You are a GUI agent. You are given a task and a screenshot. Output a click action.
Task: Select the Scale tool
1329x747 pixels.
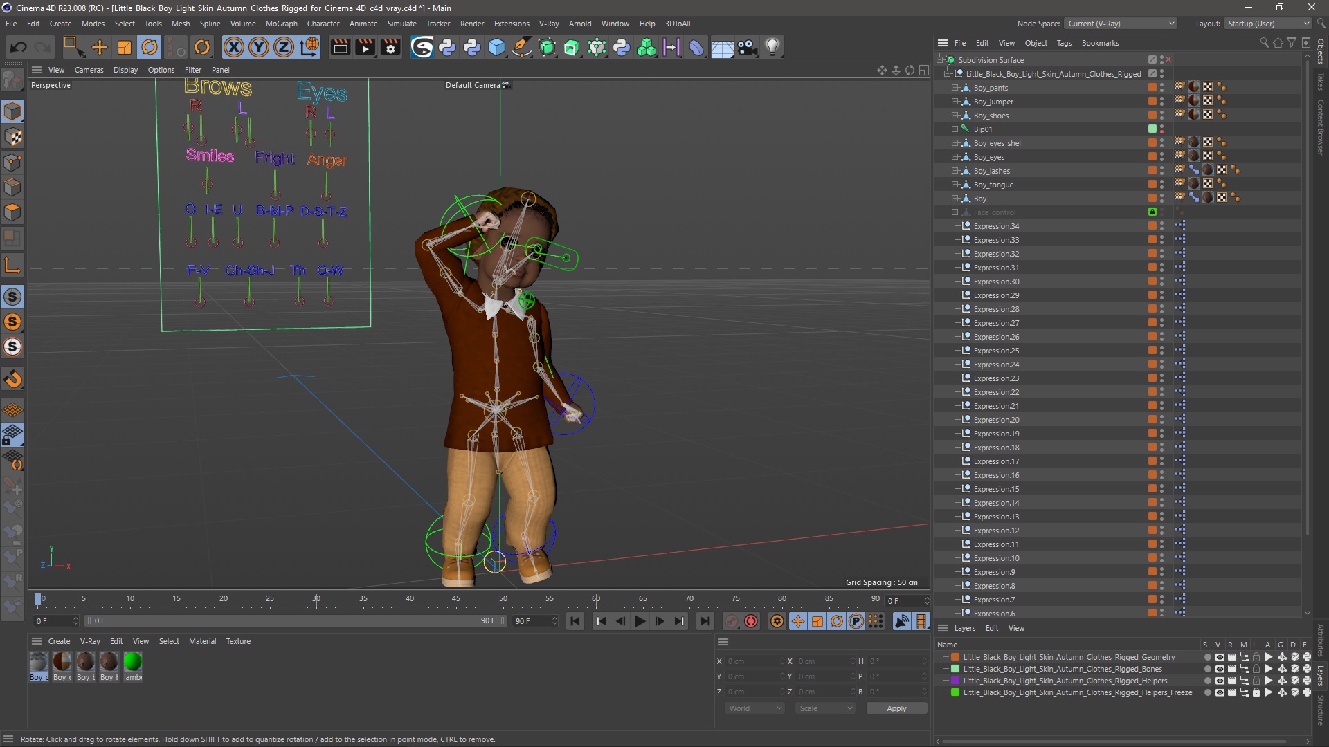point(125,47)
